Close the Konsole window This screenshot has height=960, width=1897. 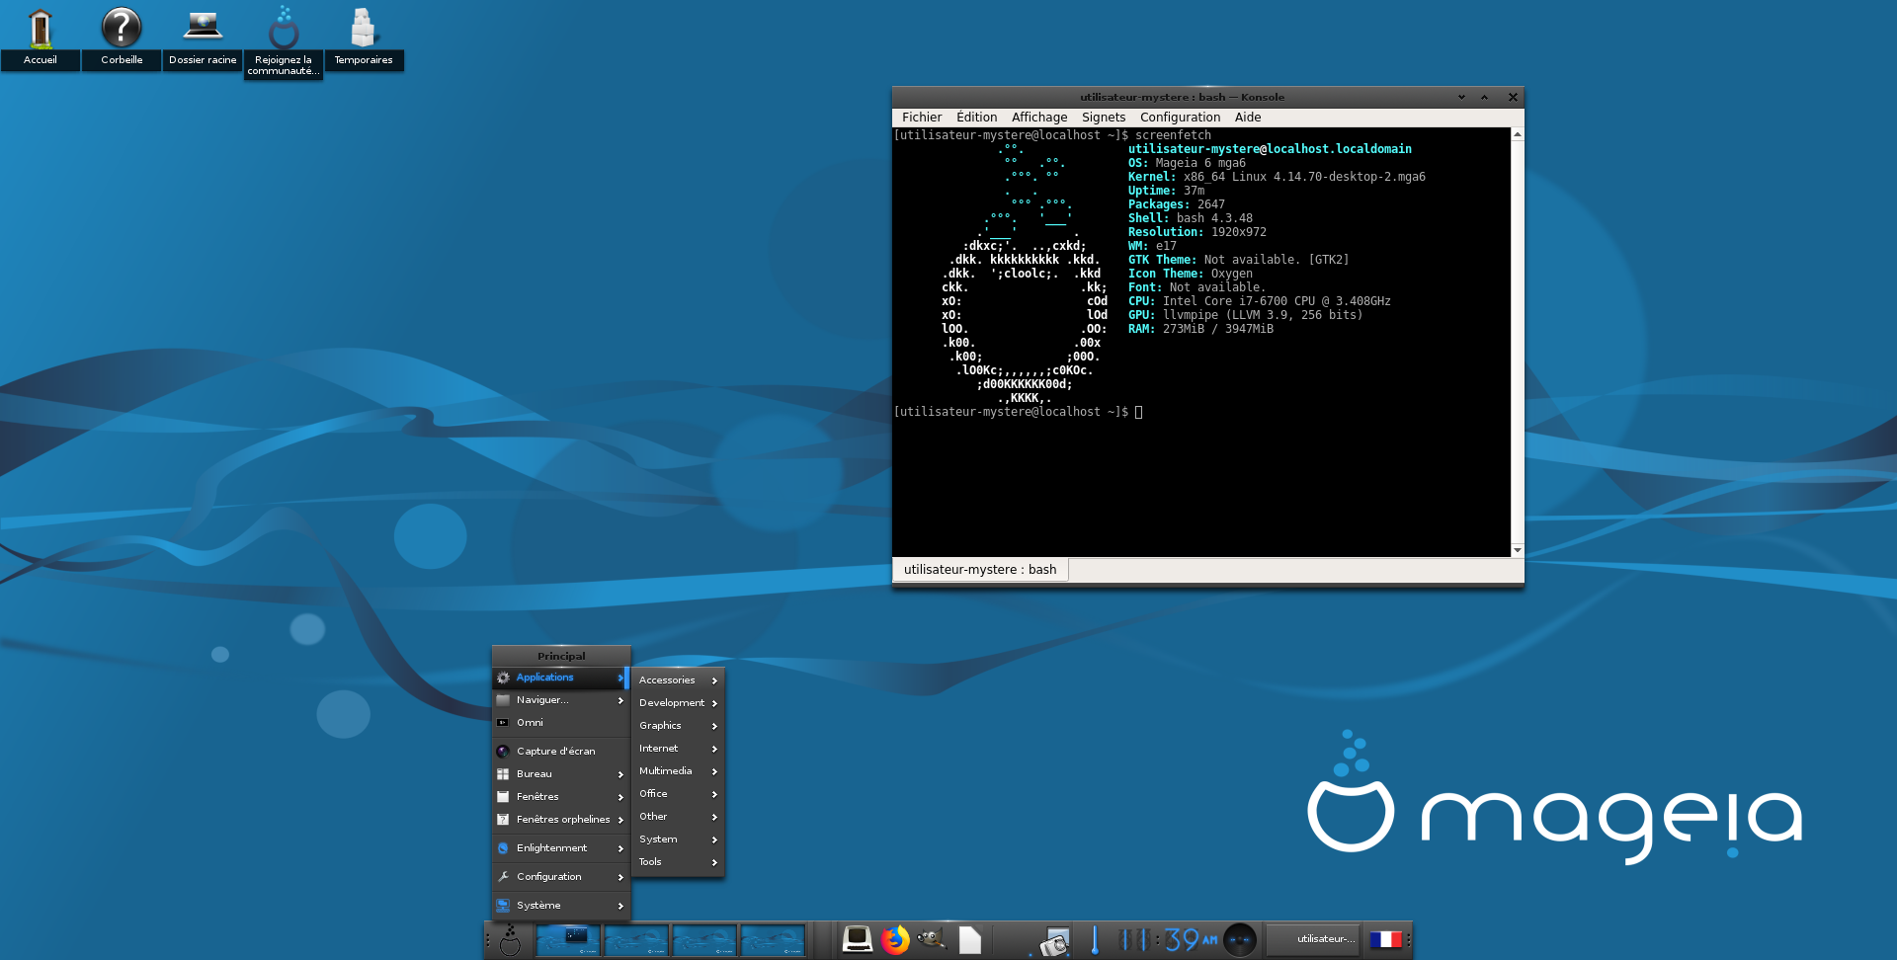coord(1512,97)
